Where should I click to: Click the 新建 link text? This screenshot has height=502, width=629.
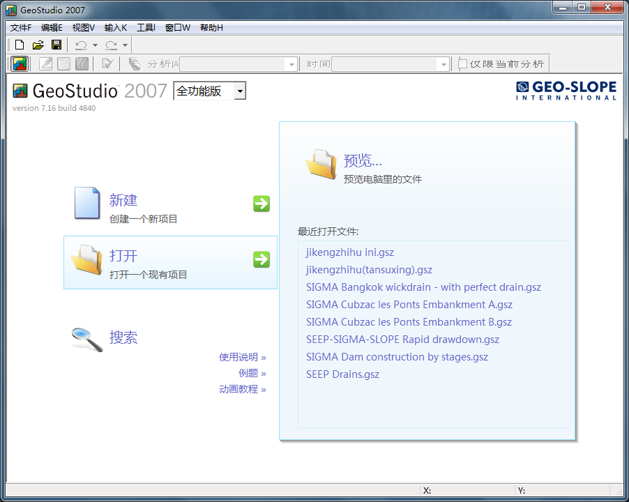(x=123, y=200)
